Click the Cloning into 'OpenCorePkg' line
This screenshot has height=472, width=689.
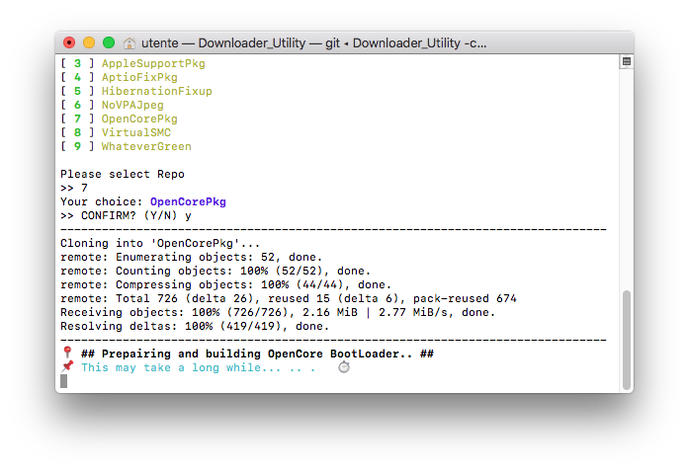[160, 243]
